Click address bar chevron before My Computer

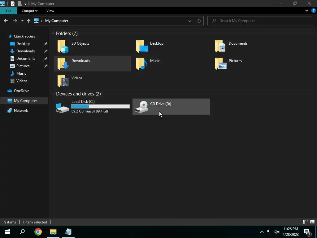tap(42, 21)
